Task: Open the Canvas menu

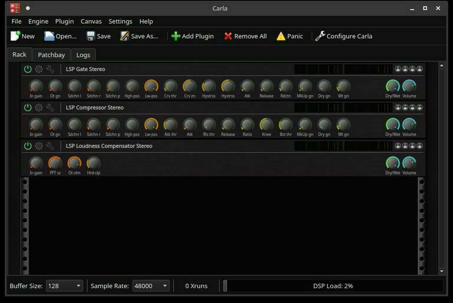Action: click(x=91, y=21)
